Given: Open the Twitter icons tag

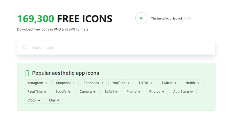Looking at the screenshot, I should [169, 83].
